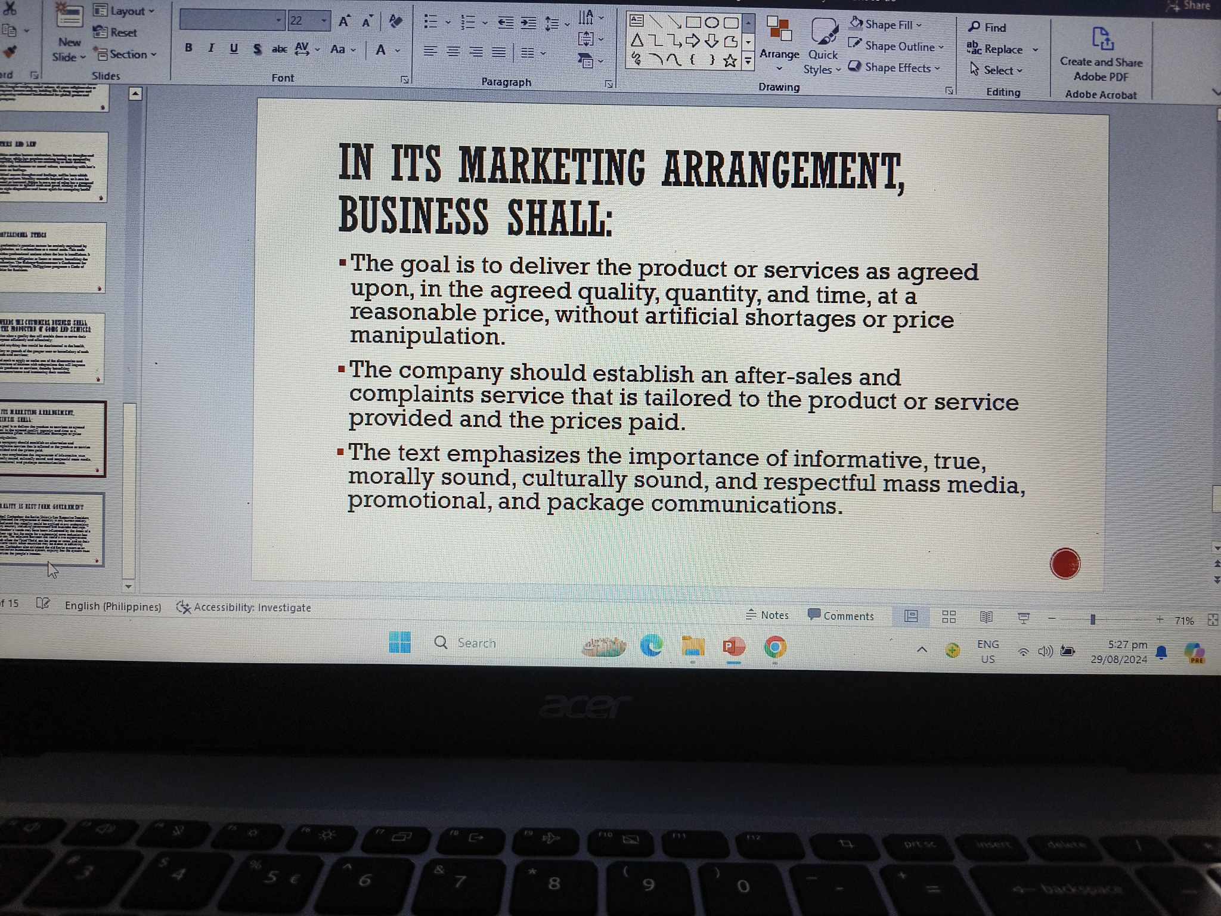This screenshot has width=1221, height=916.
Task: Check spelling icon in status bar
Action: 43,604
